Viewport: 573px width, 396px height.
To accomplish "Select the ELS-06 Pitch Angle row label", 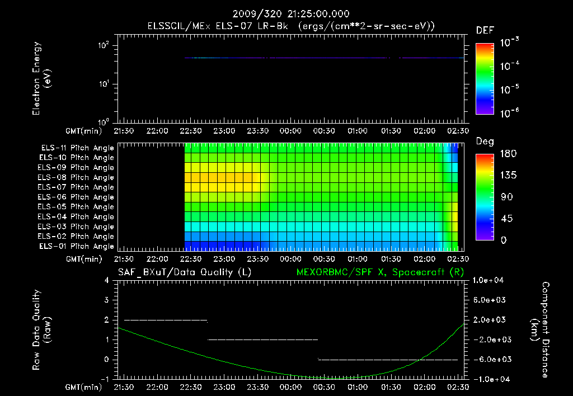I will (76, 197).
